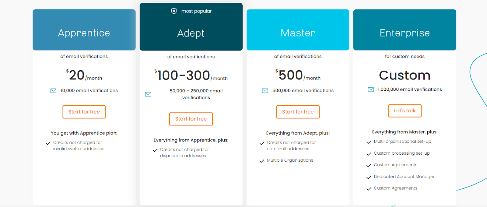Image resolution: width=487 pixels, height=207 pixels.
Task: Click checkmark beside invalid syntax addresses
Action: click(48, 143)
